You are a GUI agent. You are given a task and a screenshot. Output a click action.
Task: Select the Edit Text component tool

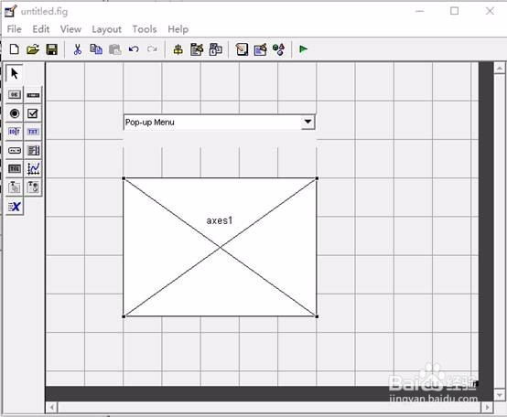pyautogui.click(x=15, y=132)
